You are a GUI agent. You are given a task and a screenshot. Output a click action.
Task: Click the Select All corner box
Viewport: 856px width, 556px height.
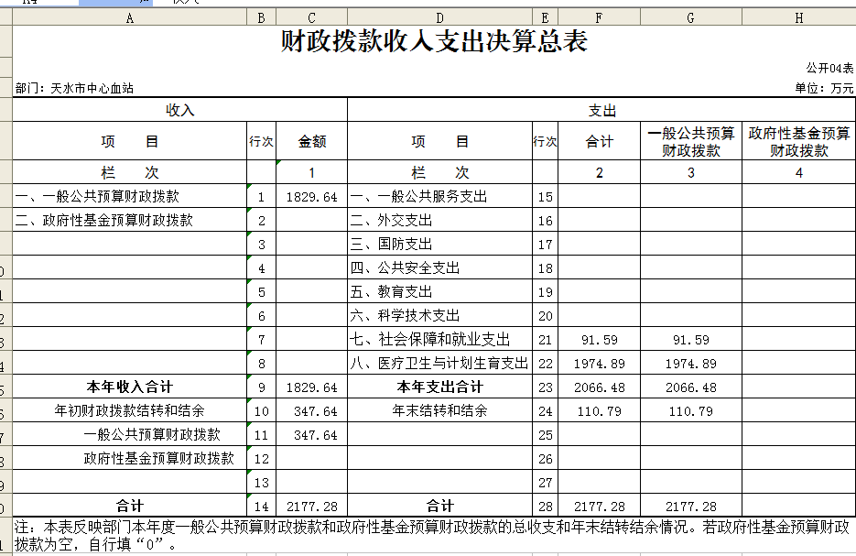coord(5,16)
